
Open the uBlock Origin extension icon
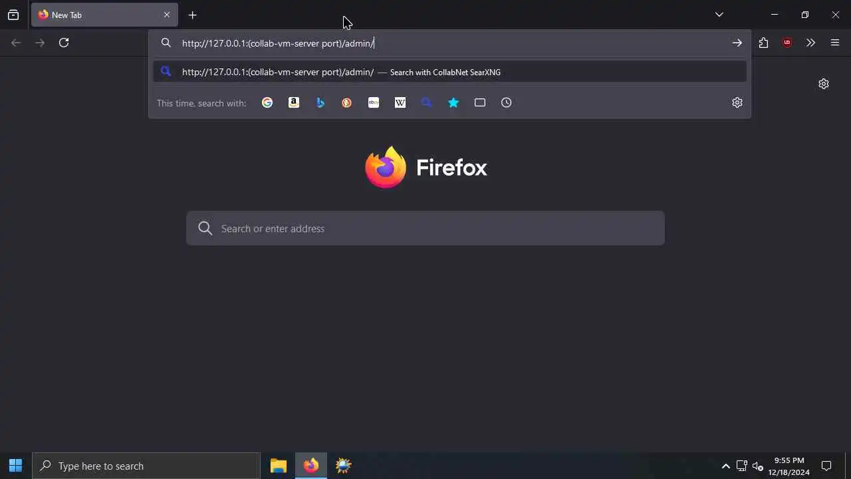[787, 43]
